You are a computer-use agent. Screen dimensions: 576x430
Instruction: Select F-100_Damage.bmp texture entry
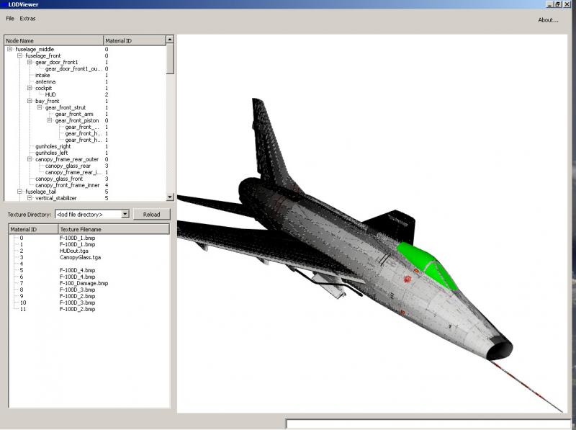coord(84,283)
